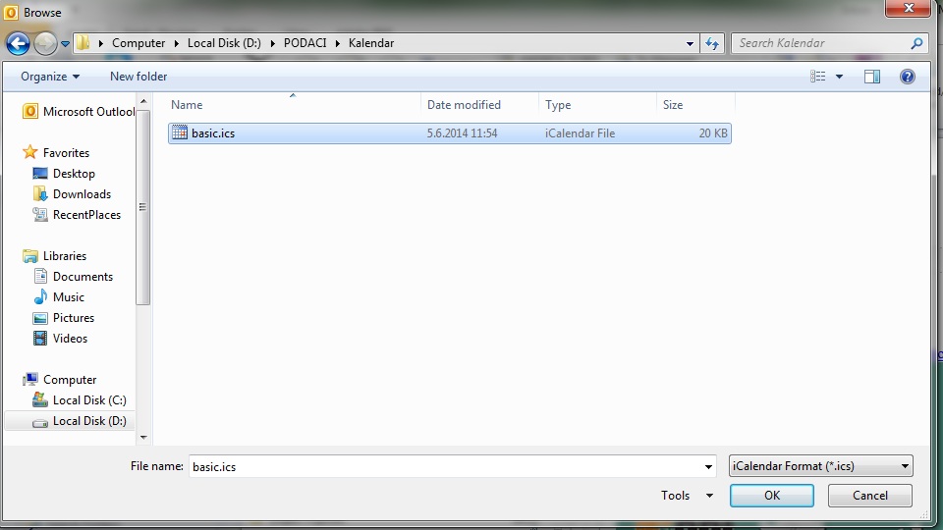Click the greyed Forward navigation arrow
943x530 pixels.
[x=46, y=43]
